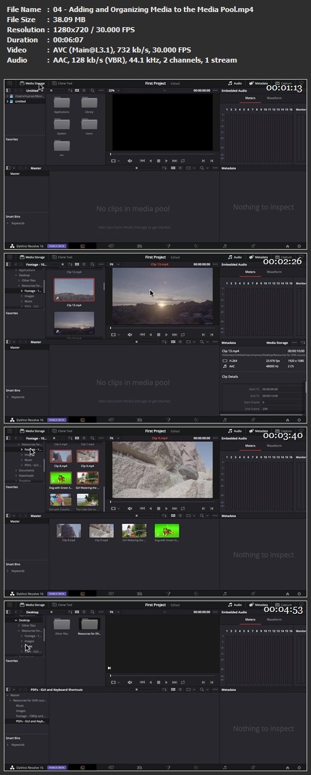This screenshot has height=775, width=311.
Task: Open Cut page icon in 00:03:40 frame
Action: pos(111,594)
